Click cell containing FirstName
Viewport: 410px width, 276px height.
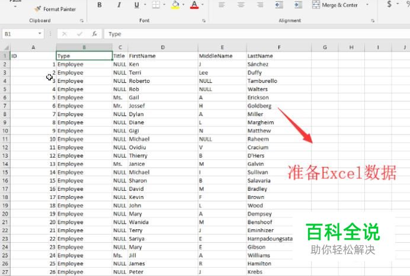[x=163, y=56]
